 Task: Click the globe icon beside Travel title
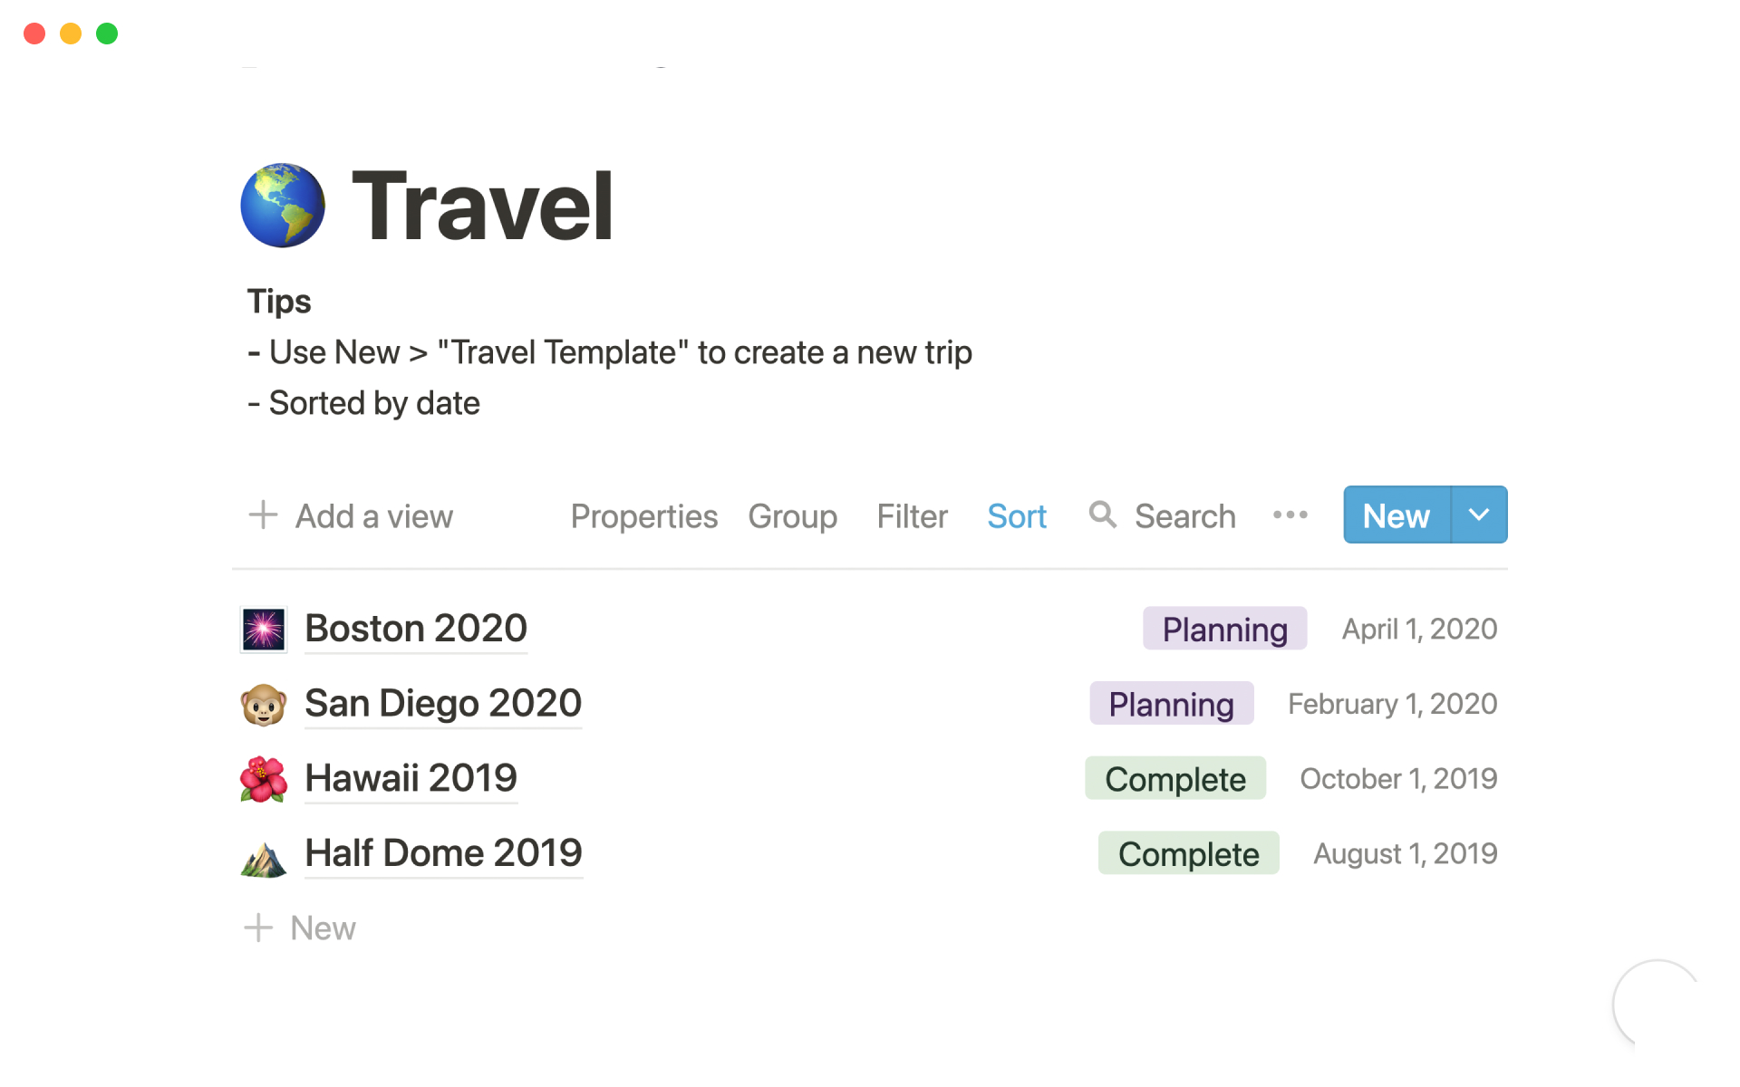[282, 206]
